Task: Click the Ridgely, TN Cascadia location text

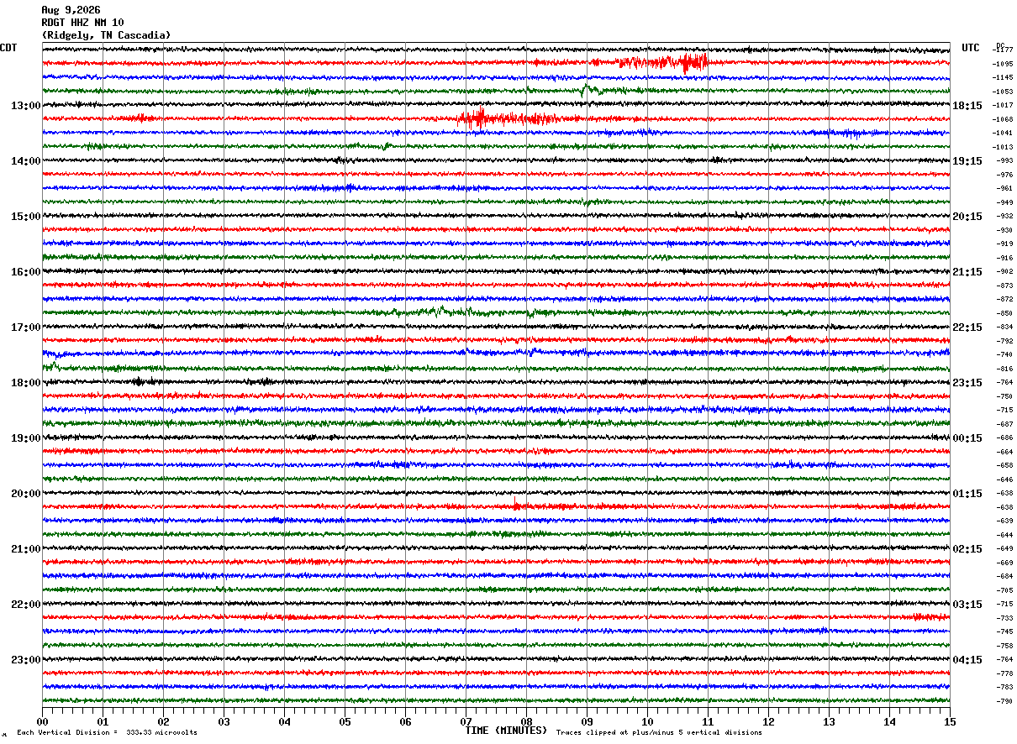Action: click(106, 35)
